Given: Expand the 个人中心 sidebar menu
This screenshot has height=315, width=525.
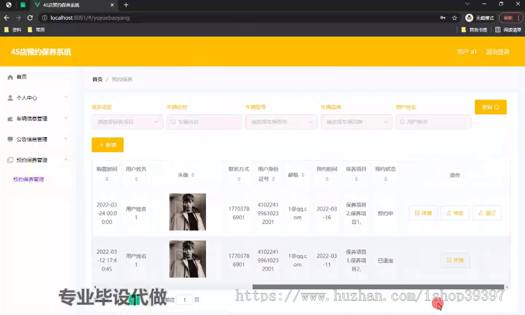Looking at the screenshot, I should coord(37,98).
